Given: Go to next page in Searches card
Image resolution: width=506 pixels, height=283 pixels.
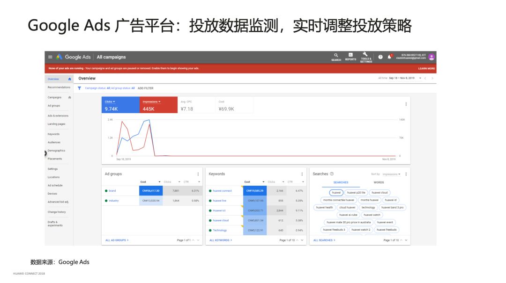Looking at the screenshot, I should click(406, 240).
